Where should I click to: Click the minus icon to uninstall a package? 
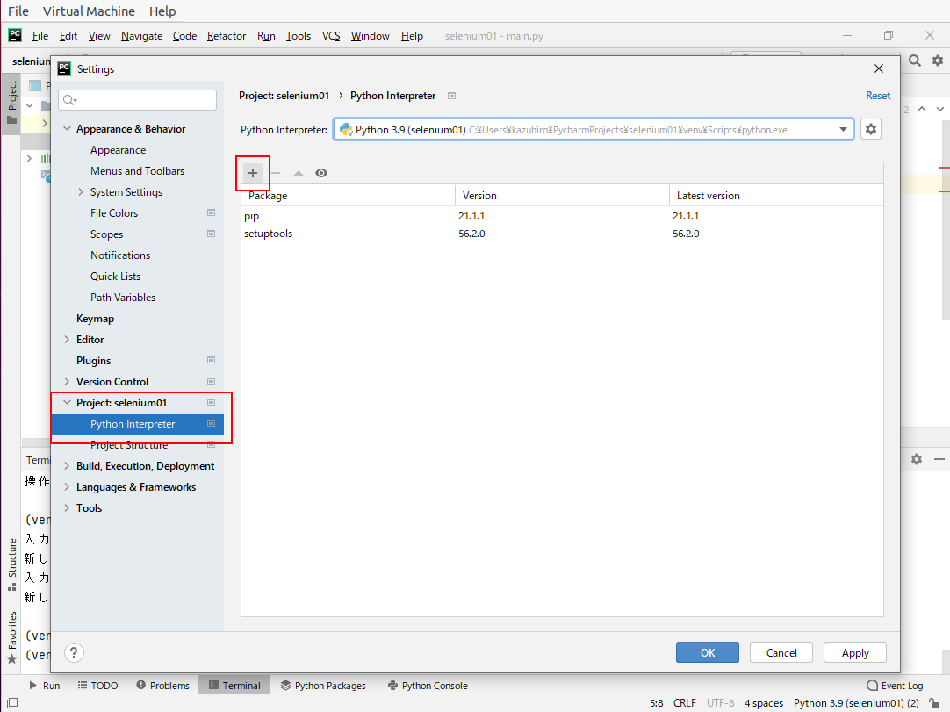pyautogui.click(x=276, y=173)
